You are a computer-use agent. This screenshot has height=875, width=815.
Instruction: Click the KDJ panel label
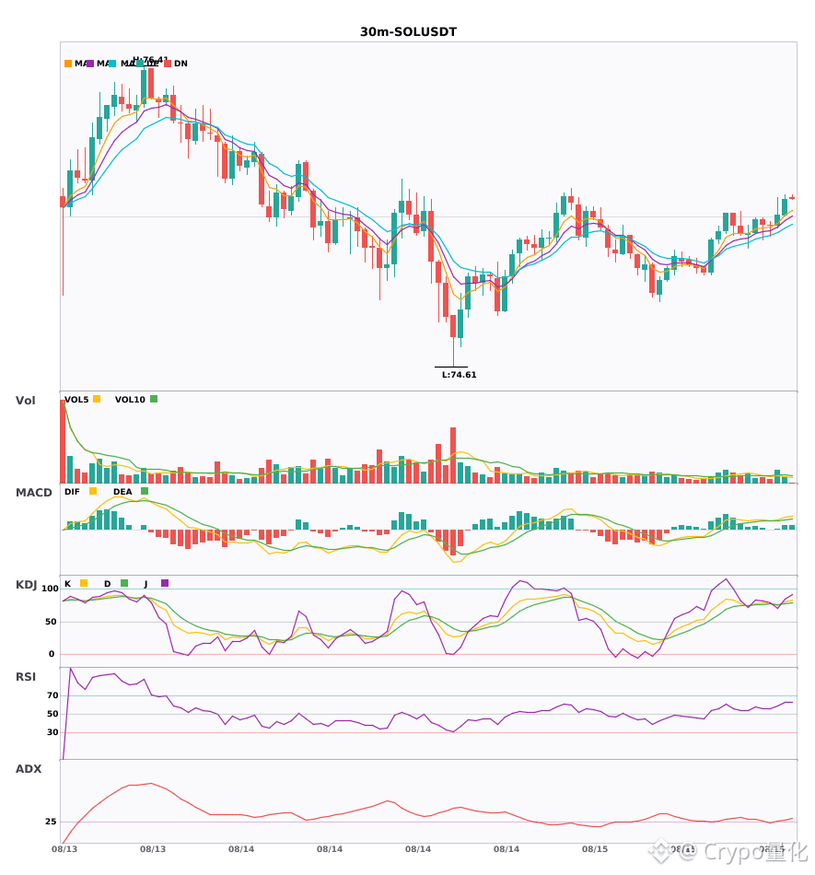coord(26,585)
